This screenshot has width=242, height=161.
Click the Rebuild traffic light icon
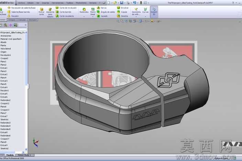pos(141,3)
